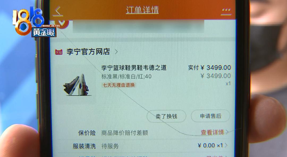Tap the 实付 ¥3499.00 amount

pos(210,68)
